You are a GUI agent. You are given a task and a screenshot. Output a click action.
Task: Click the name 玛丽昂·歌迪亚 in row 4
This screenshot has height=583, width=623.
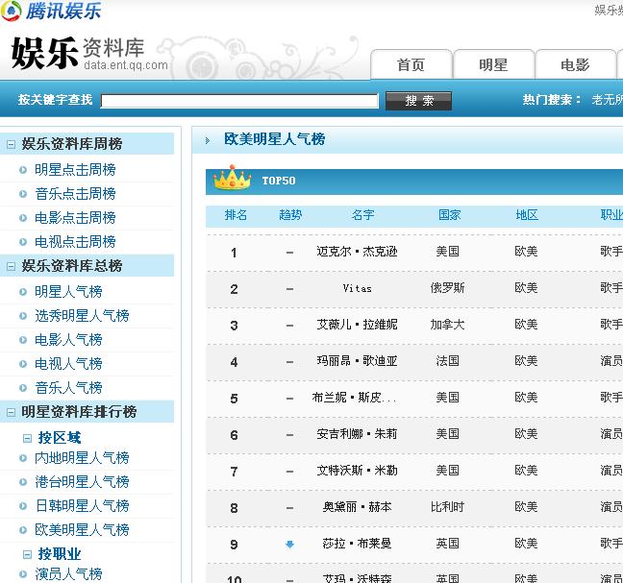click(357, 361)
